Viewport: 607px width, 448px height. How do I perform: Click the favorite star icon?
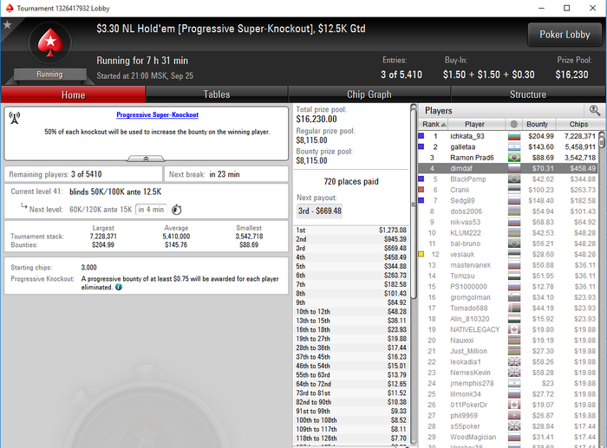7,25
